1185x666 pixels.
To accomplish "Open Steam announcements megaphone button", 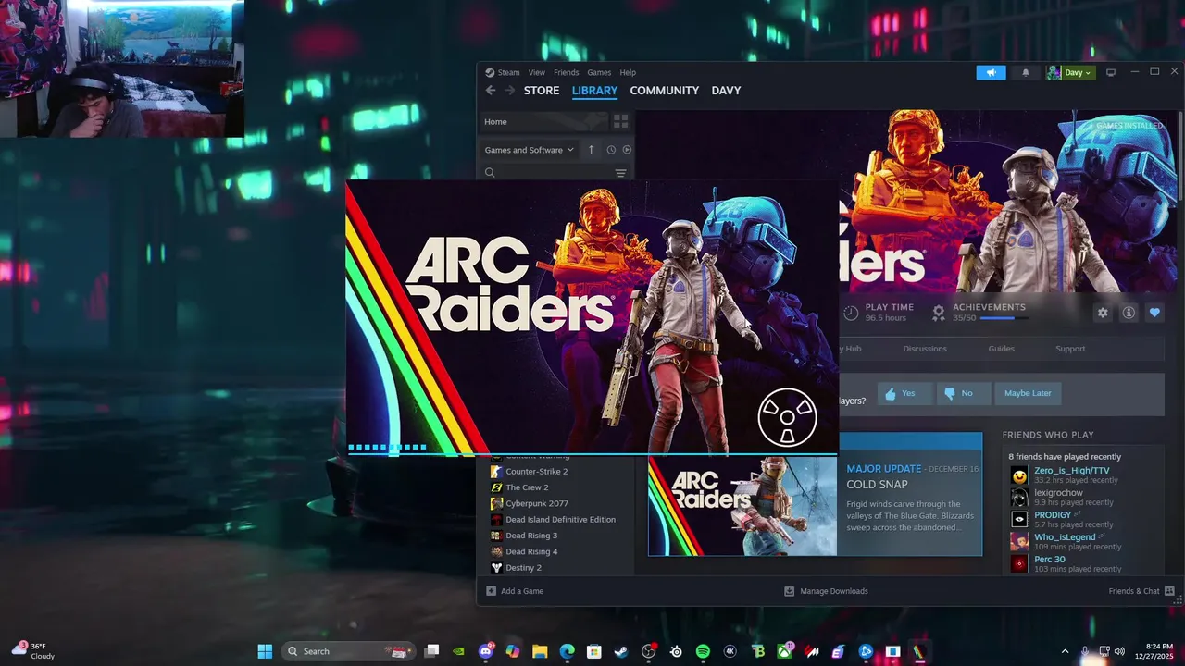I will (991, 72).
